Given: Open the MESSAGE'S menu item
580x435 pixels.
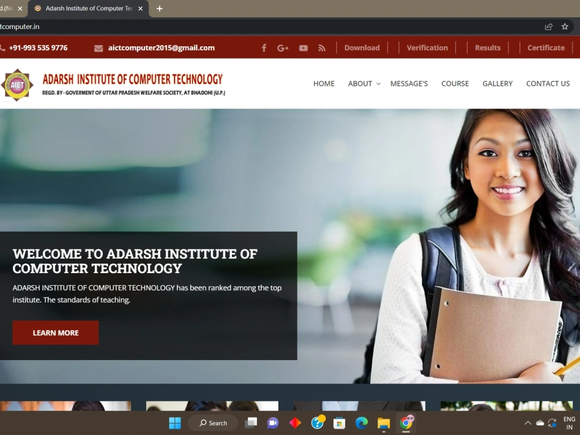Looking at the screenshot, I should point(409,84).
